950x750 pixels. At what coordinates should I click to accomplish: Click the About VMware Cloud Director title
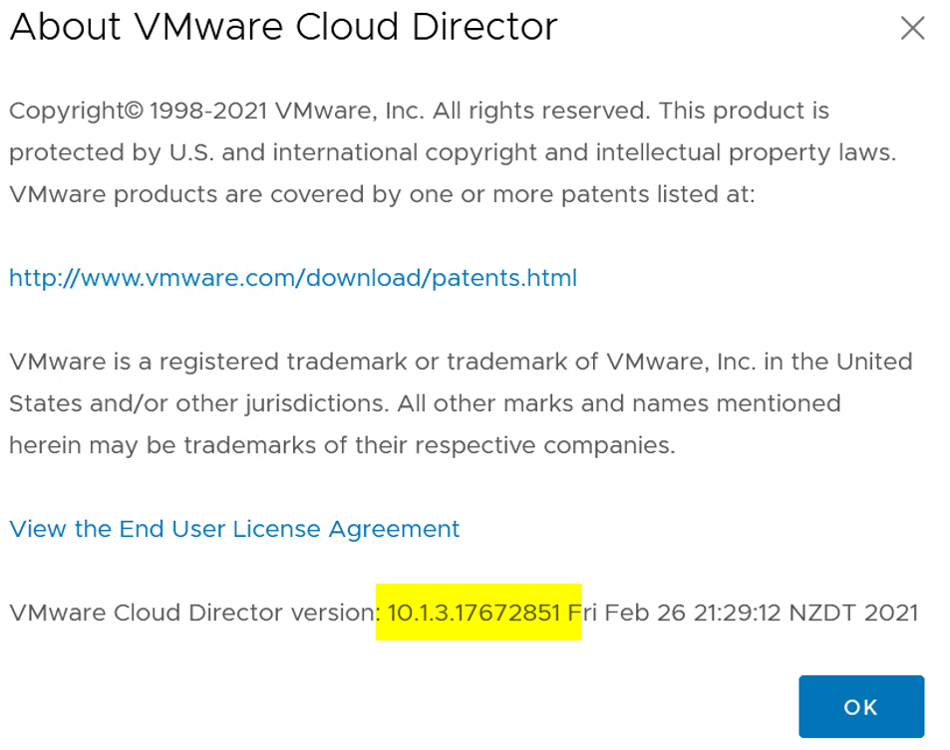[283, 27]
